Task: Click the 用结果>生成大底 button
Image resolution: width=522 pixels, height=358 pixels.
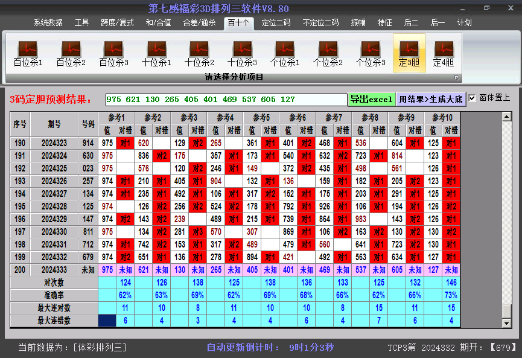Action: pos(431,99)
